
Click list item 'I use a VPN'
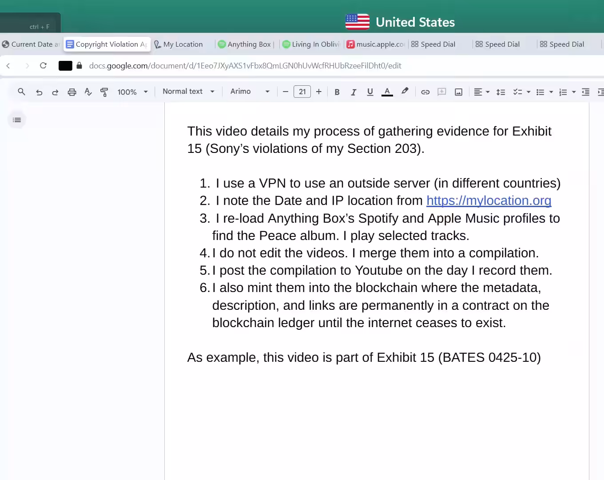388,183
